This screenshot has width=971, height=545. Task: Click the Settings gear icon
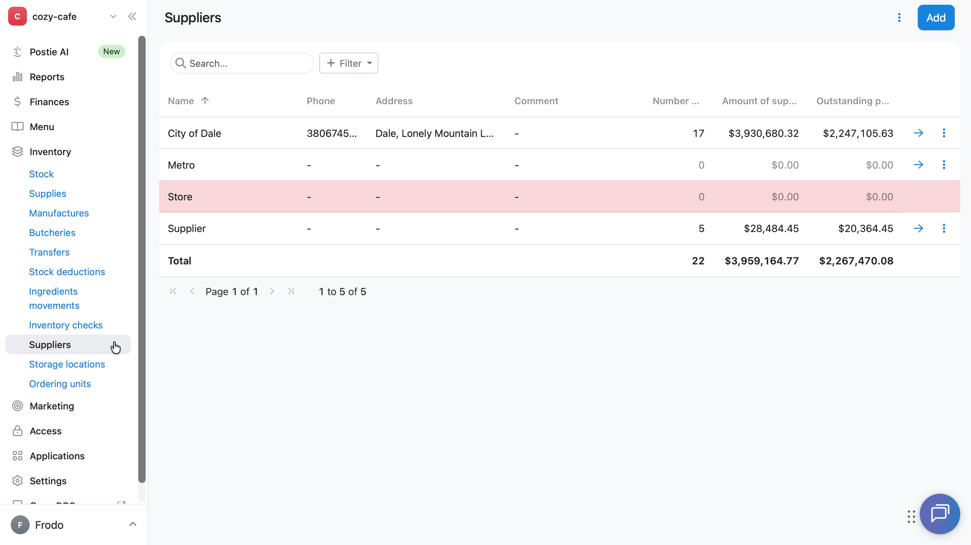(x=17, y=481)
